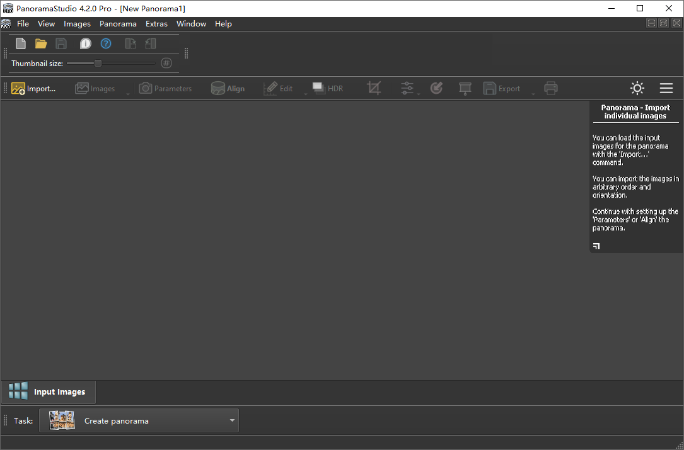
Task: Expand the Export dropdown arrow
Action: (x=533, y=94)
